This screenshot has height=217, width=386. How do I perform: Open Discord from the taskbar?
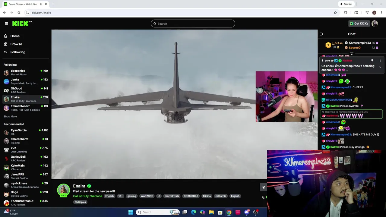tap(247, 212)
